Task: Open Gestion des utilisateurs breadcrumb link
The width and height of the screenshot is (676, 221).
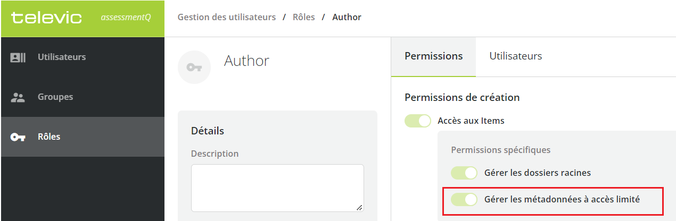Action: point(227,18)
